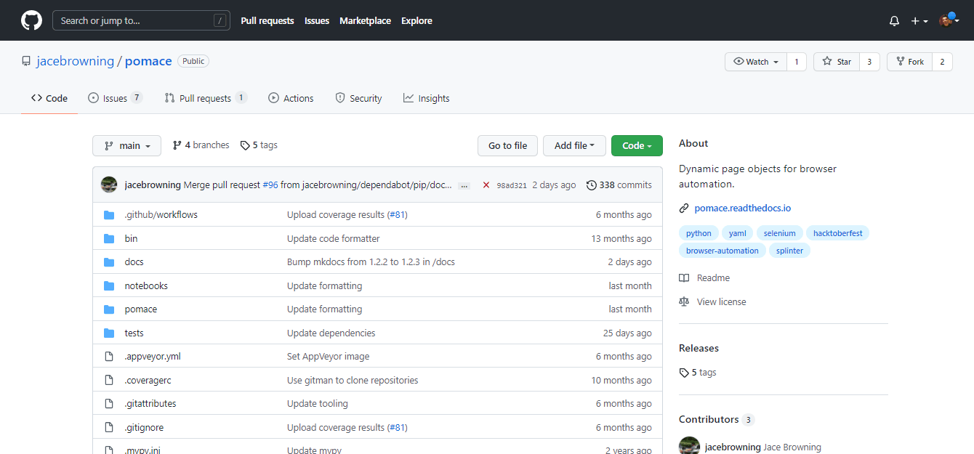974x454 pixels.
Task: Click the tags icon beside 5 tags
Action: 246,145
